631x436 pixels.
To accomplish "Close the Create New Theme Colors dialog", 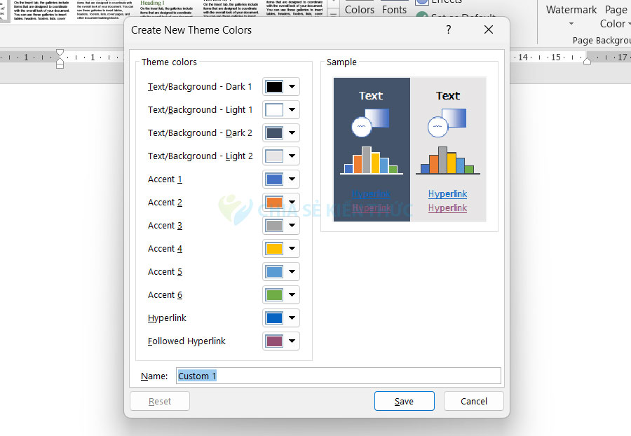I will [x=489, y=29].
